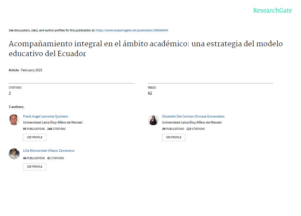Click the ResearchGate logo
This screenshot has height=216, width=301.
pyautogui.click(x=272, y=11)
